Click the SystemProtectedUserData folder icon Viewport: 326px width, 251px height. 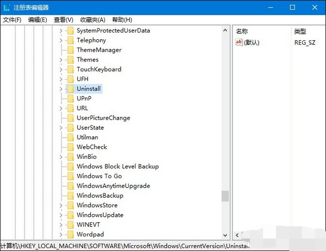71,31
